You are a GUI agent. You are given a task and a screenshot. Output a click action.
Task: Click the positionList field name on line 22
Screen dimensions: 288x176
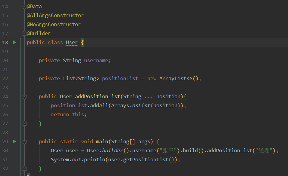coord(120,79)
